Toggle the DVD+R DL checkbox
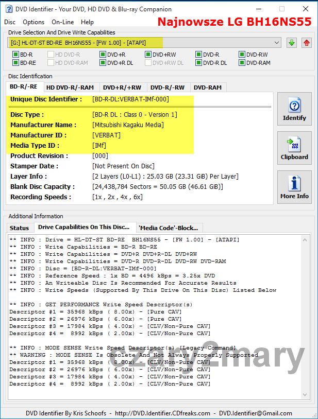 pyautogui.click(x=103, y=63)
